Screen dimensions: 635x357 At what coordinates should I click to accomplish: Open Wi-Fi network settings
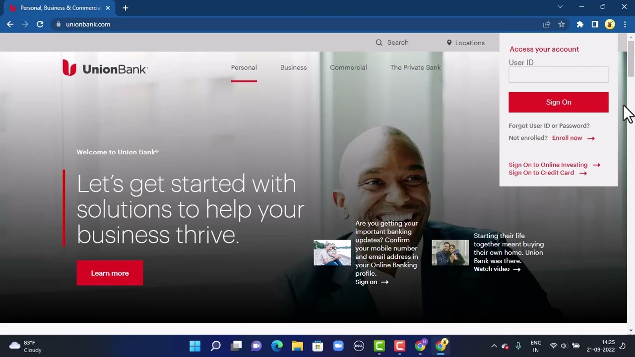click(554, 346)
